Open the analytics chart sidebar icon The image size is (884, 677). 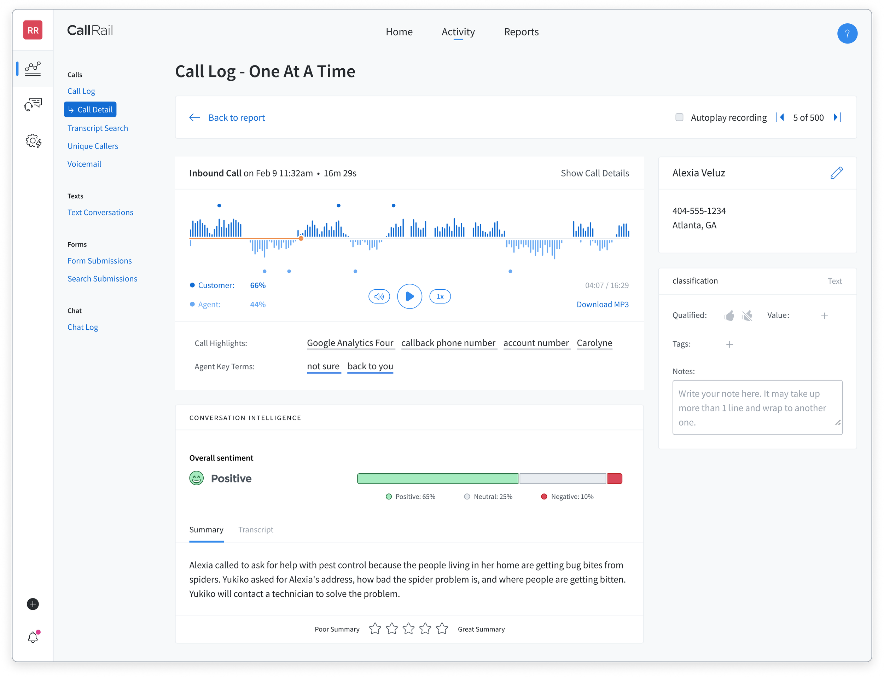tap(33, 69)
